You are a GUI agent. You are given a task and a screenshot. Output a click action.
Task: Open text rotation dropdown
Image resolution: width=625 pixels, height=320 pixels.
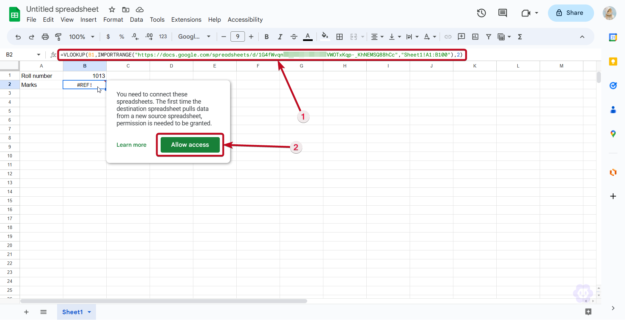[x=430, y=37]
